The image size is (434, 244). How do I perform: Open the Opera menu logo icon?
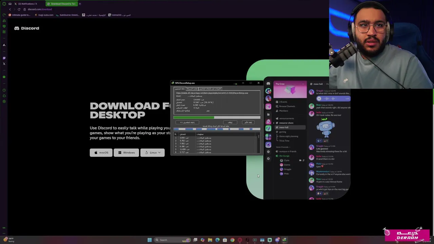[4, 4]
